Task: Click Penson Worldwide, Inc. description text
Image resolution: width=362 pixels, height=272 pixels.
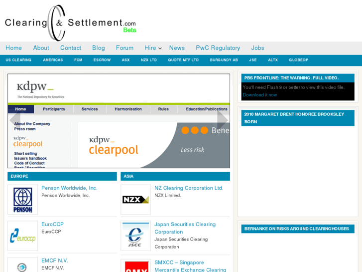Action: click(66, 195)
